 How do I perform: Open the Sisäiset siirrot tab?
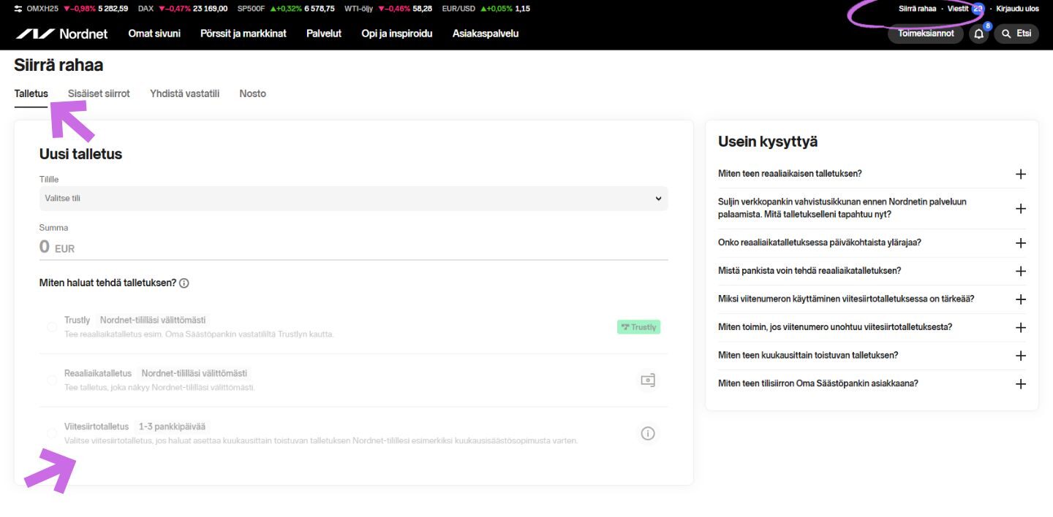coord(99,93)
